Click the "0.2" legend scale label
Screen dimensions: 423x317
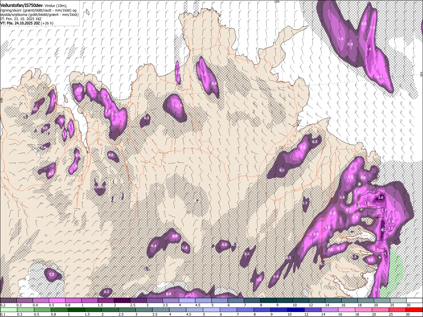pyautogui.click(x=3, y=305)
